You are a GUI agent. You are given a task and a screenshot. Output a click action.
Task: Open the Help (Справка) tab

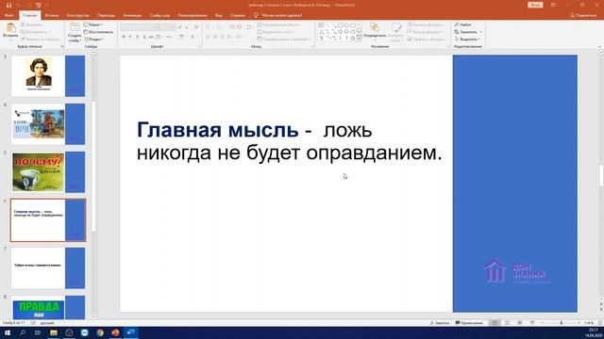tap(237, 15)
